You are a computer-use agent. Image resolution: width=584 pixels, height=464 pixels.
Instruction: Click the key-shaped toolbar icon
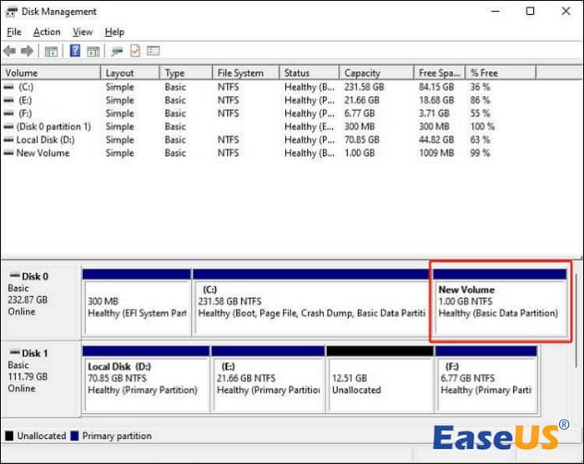coord(117,52)
